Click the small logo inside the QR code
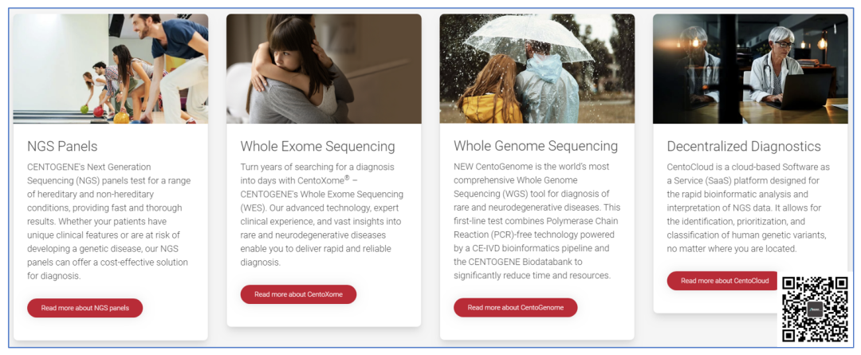 point(815,310)
